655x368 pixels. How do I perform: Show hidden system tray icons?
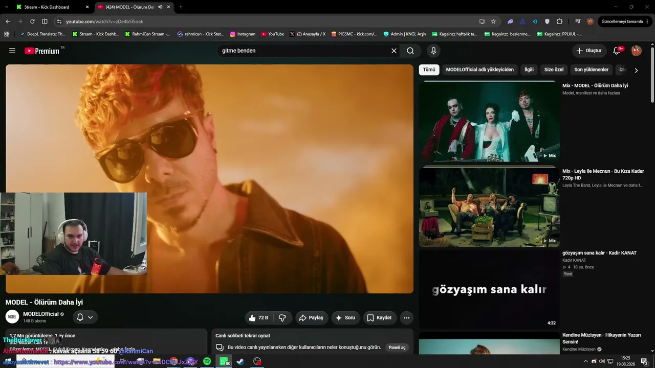coord(585,361)
